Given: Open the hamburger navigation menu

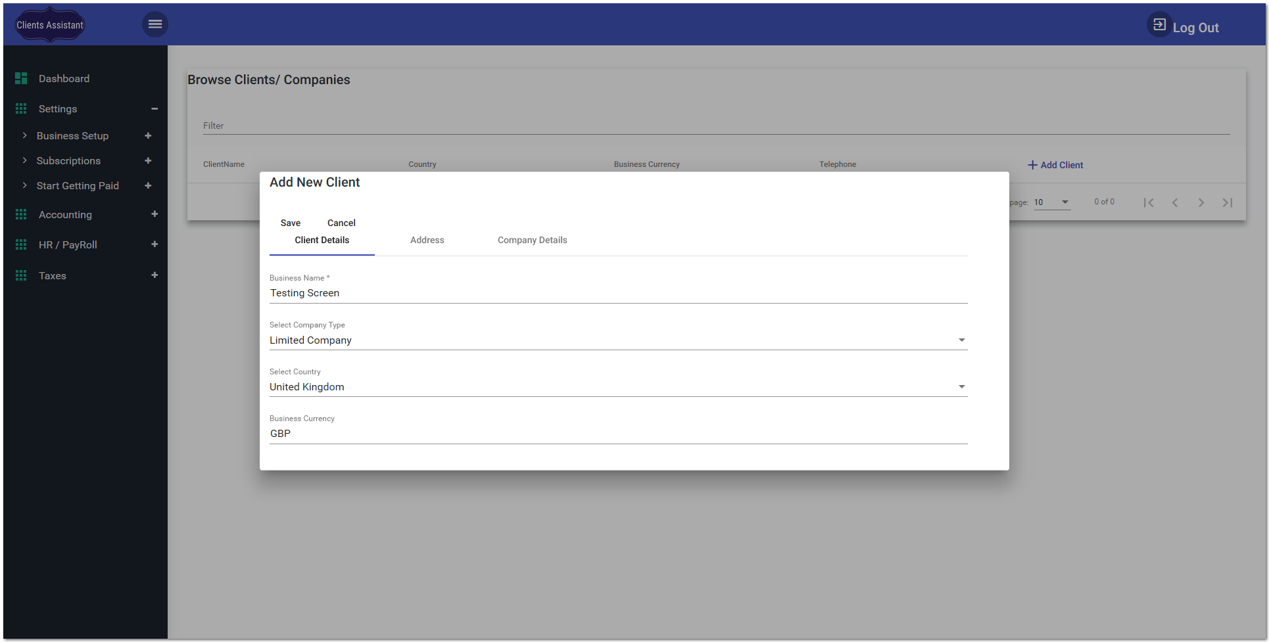Looking at the screenshot, I should click(155, 24).
